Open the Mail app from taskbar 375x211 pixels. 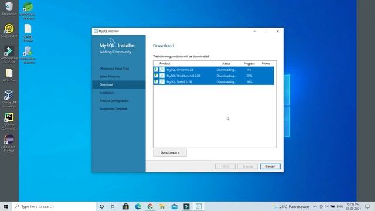click(175, 206)
